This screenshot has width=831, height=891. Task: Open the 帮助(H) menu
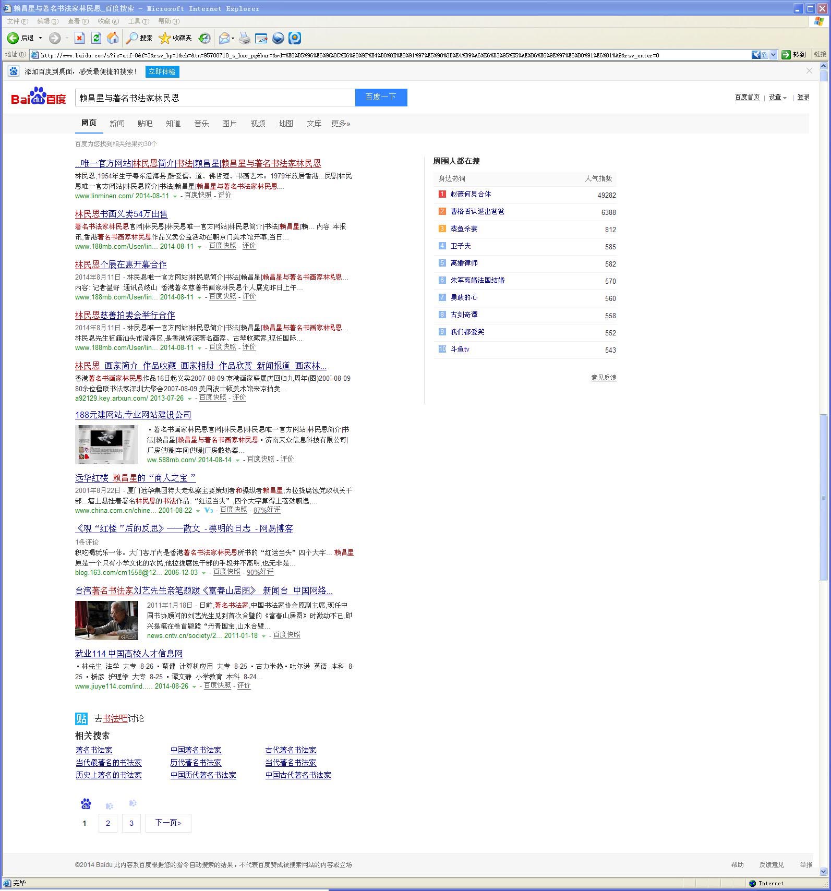[x=169, y=21]
